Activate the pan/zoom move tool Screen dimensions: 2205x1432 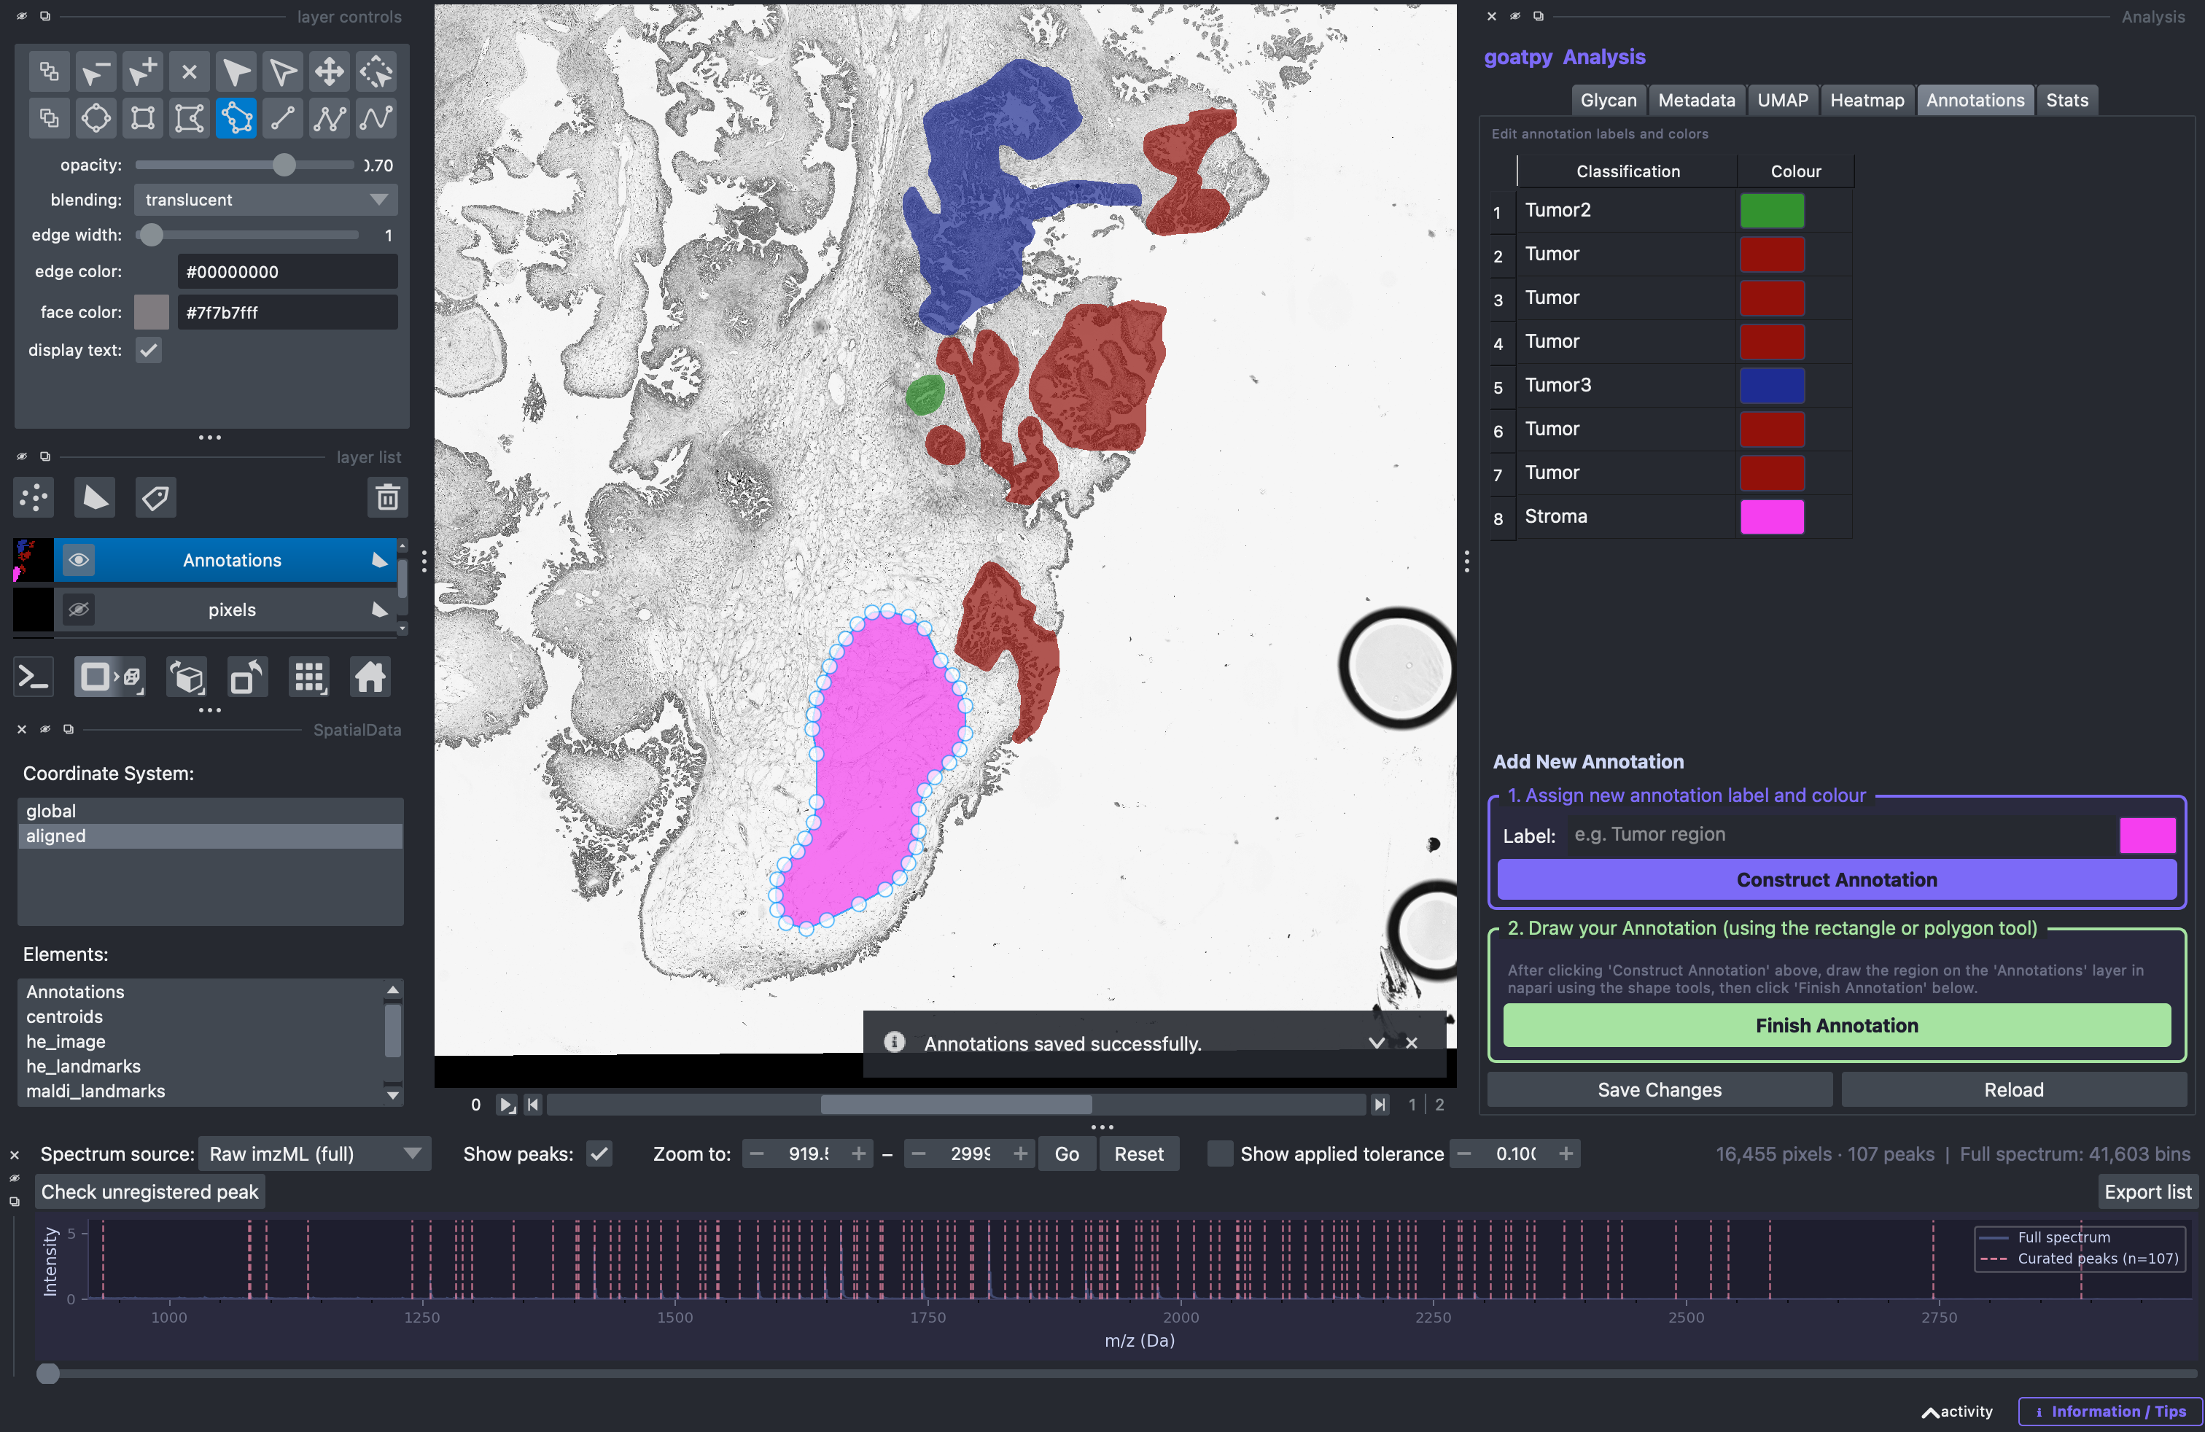click(330, 71)
